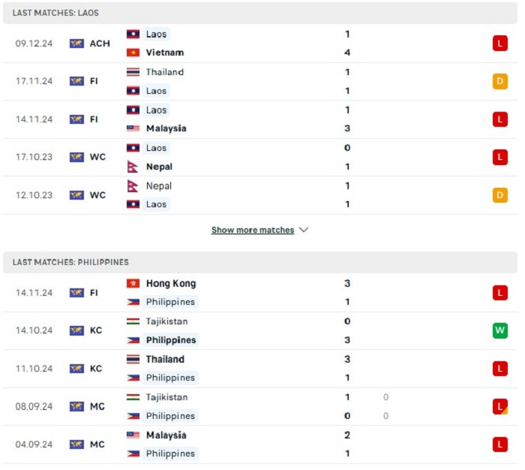This screenshot has width=525, height=470.
Task: Click the highlighted Philippines label on 14.10.24
Action: coord(171,340)
